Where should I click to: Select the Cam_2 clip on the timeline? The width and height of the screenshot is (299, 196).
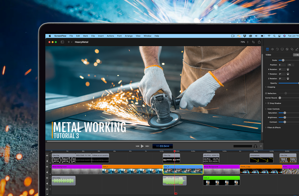[x=183, y=169]
